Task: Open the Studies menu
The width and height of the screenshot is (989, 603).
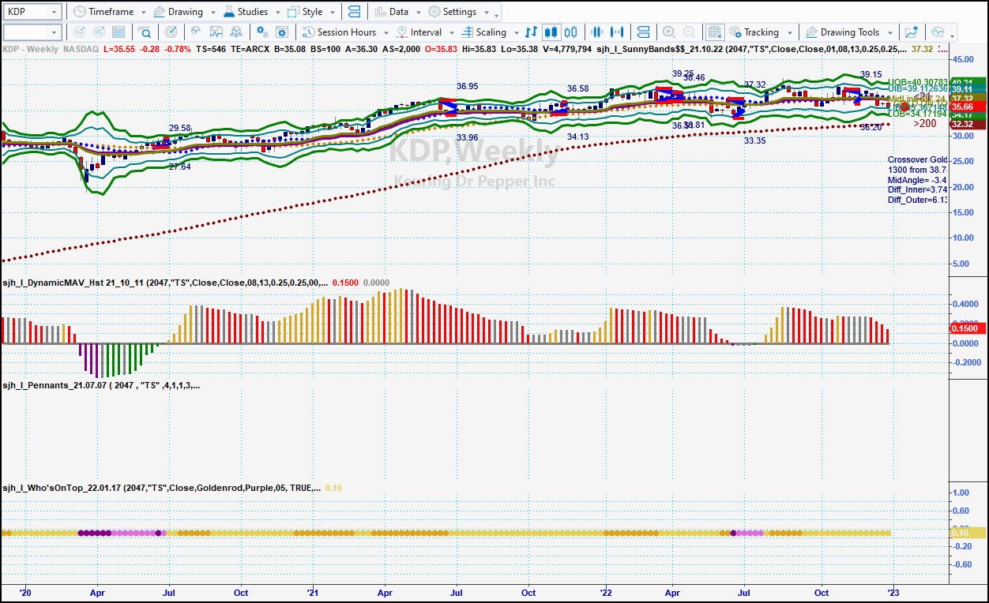Action: click(x=252, y=12)
